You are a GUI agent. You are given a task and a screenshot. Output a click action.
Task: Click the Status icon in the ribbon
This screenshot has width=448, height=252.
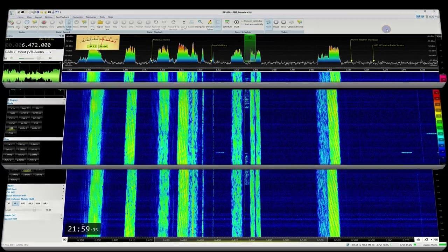coord(217,24)
